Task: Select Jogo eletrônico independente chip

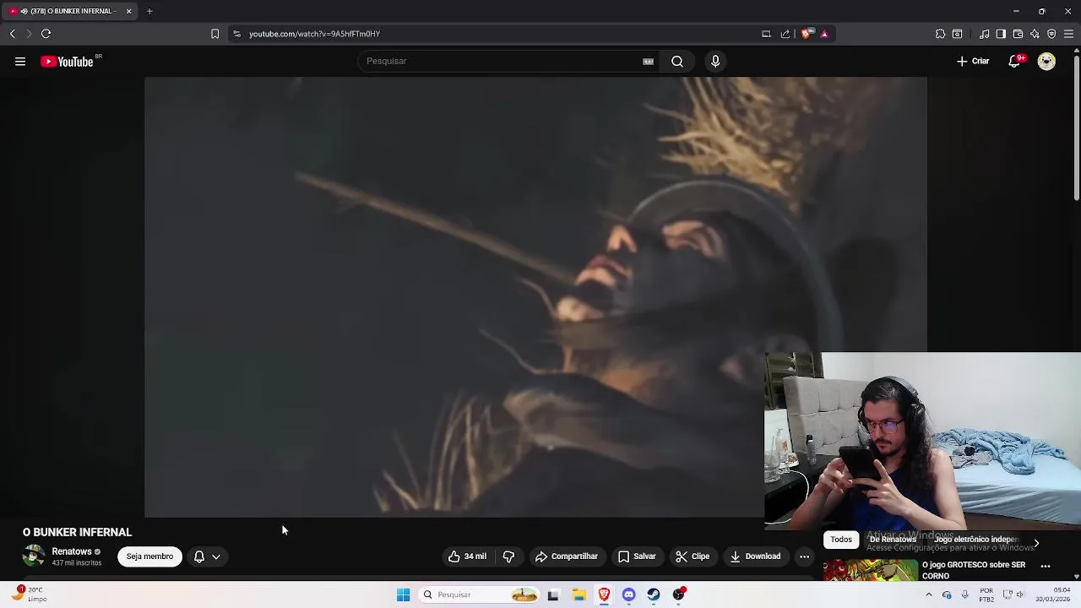Action: tap(977, 540)
